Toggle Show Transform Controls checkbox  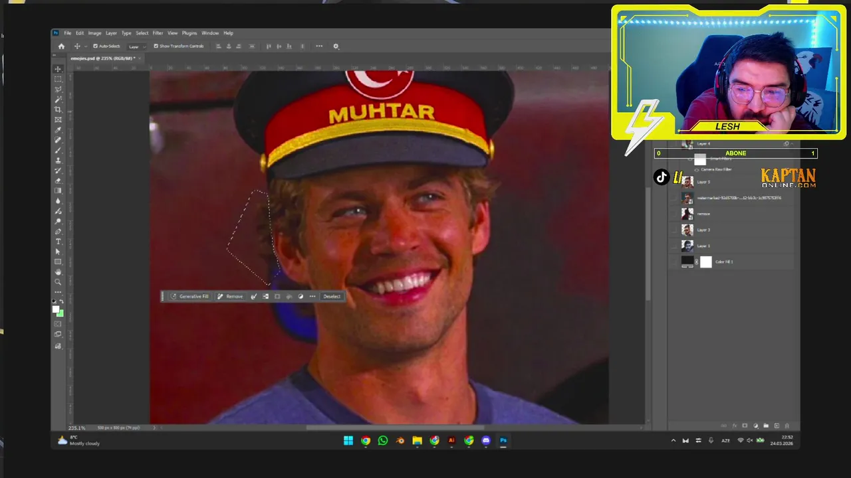pos(156,46)
